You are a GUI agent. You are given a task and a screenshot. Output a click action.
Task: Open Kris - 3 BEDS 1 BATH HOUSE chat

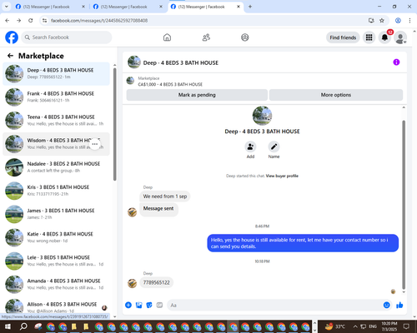tap(56, 191)
